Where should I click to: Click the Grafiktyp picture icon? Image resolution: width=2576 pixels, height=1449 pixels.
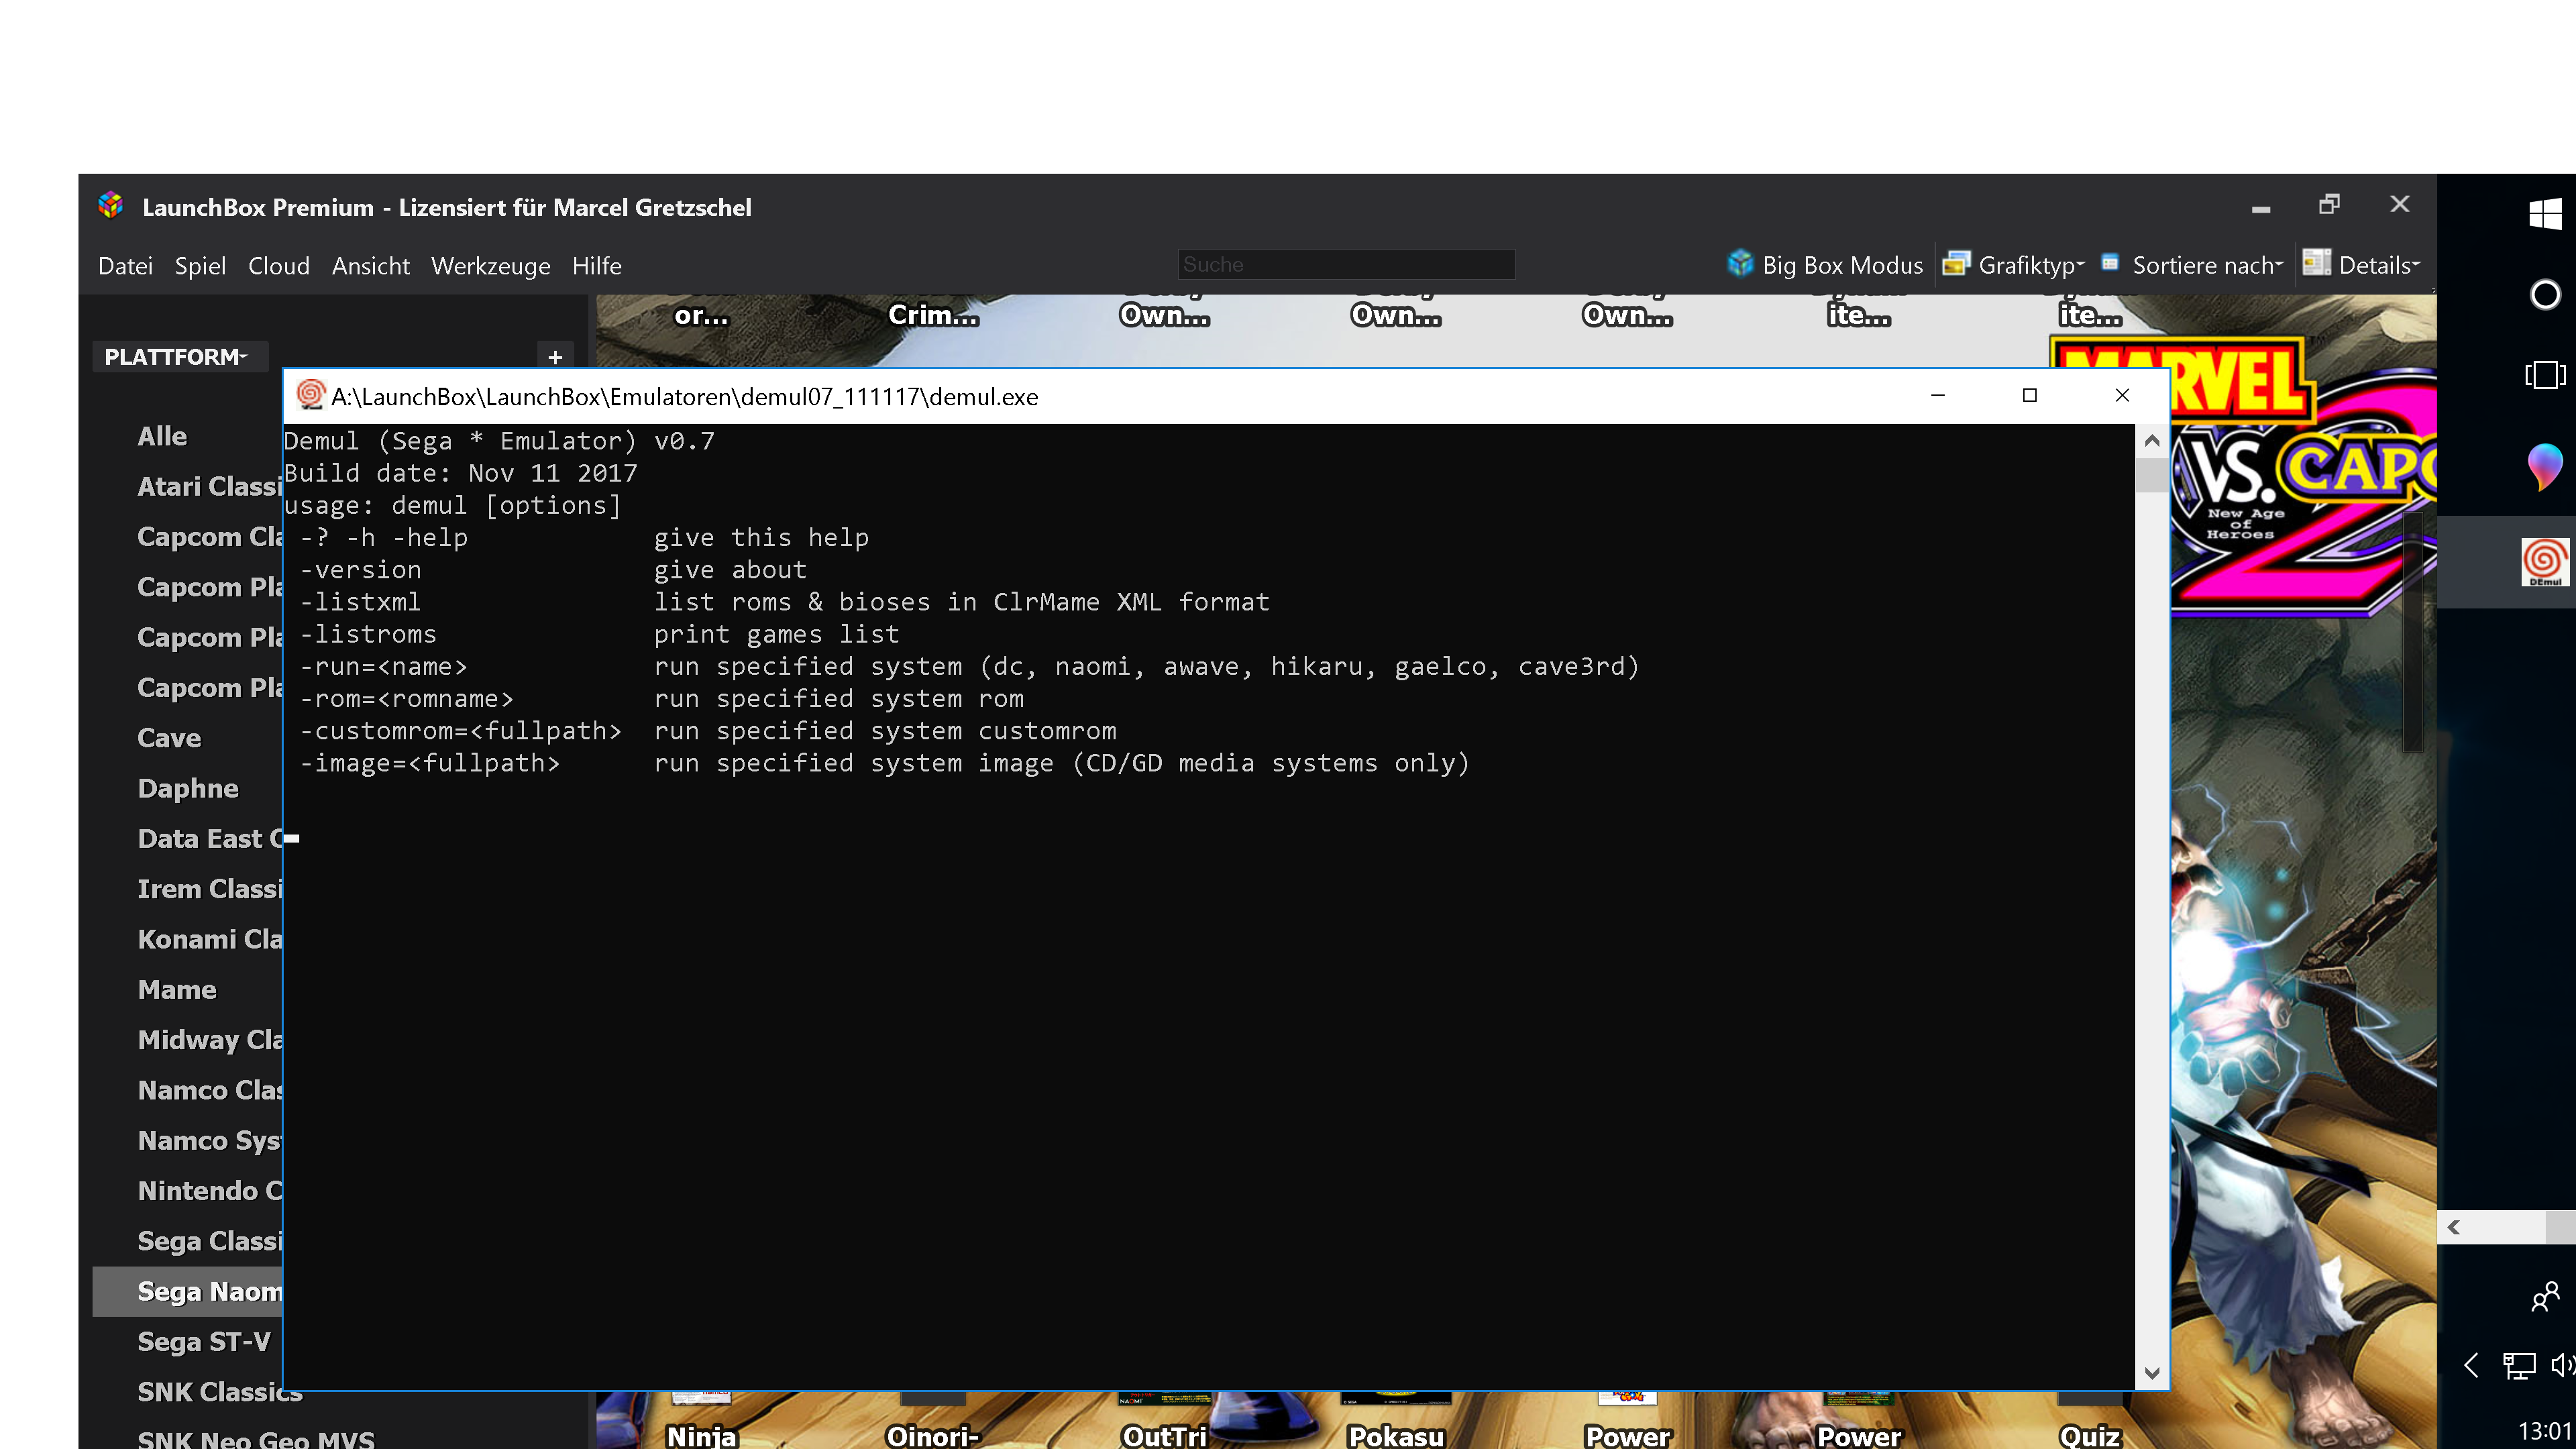(1956, 263)
